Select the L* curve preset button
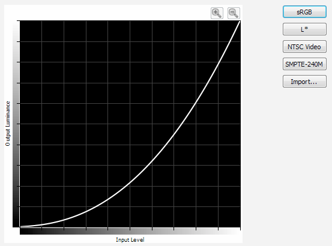Image resolution: width=332 pixels, height=246 pixels. [x=304, y=29]
